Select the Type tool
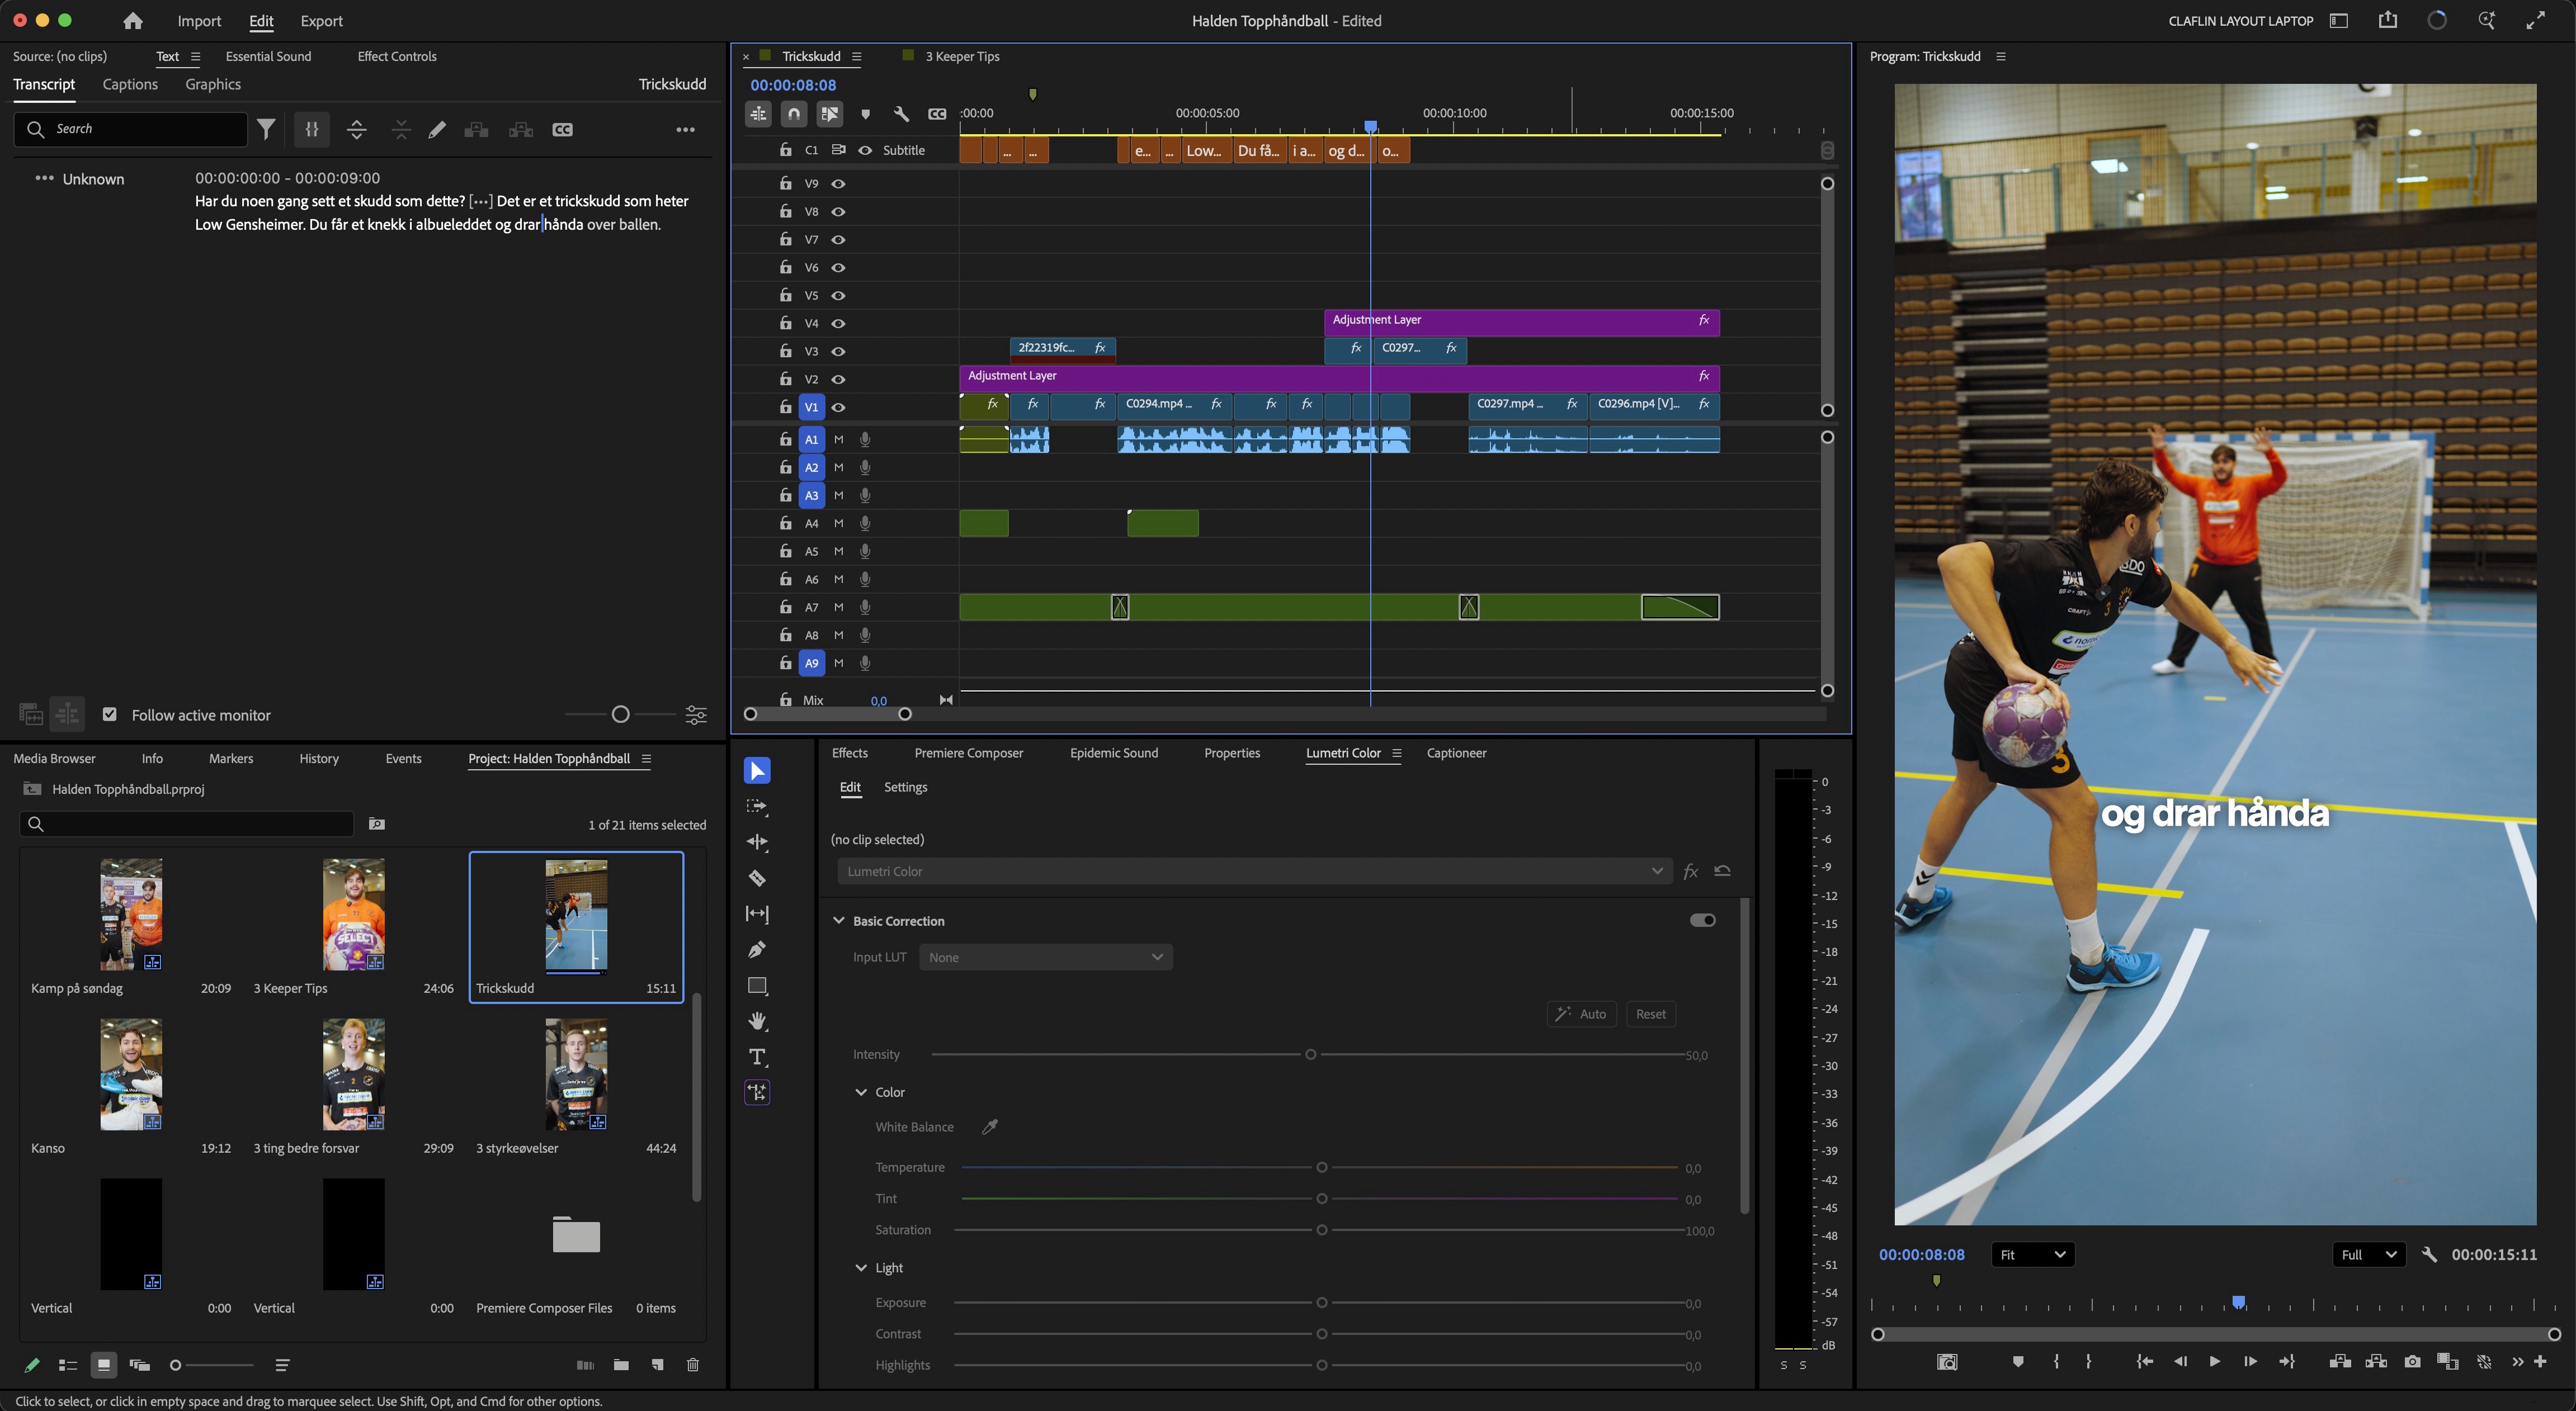Screen dimensions: 2576x1411 [757, 1057]
